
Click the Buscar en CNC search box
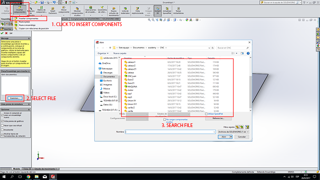233,48
